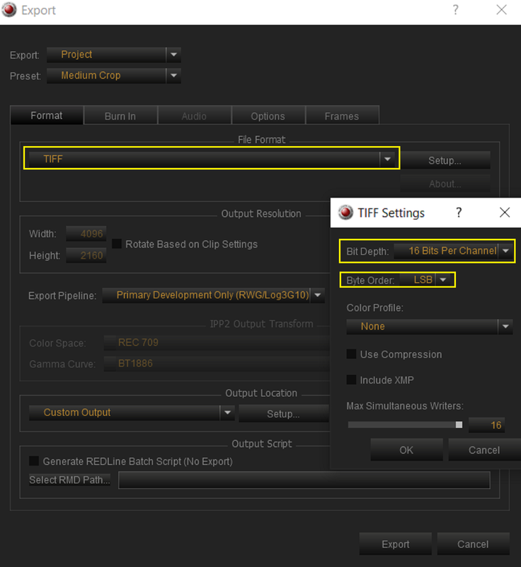
Task: Click the Width field showing 4096
Action: (86, 234)
